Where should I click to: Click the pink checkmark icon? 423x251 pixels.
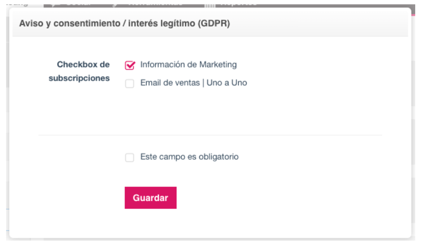[130, 65]
